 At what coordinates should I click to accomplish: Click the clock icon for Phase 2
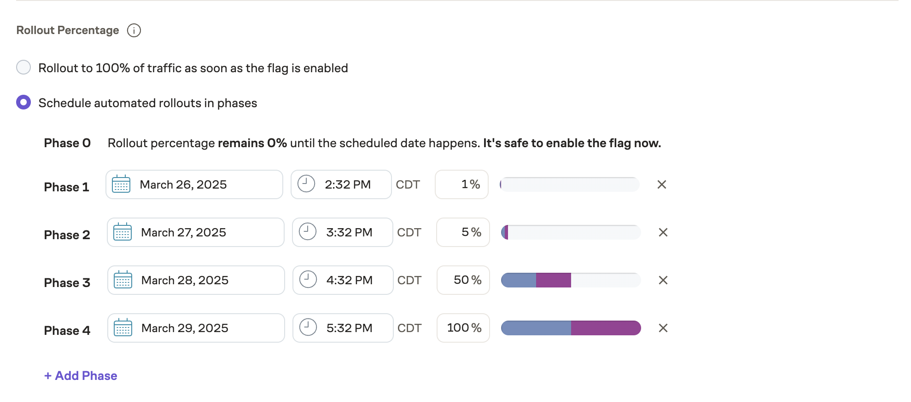pyautogui.click(x=308, y=232)
